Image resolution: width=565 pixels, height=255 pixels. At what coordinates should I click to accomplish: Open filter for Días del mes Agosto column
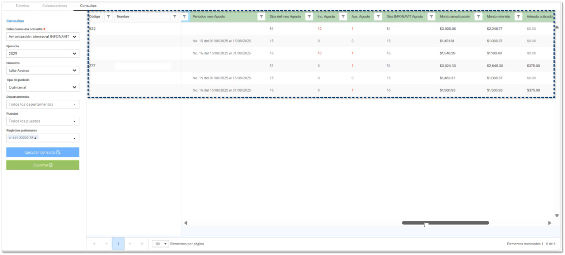click(x=309, y=16)
